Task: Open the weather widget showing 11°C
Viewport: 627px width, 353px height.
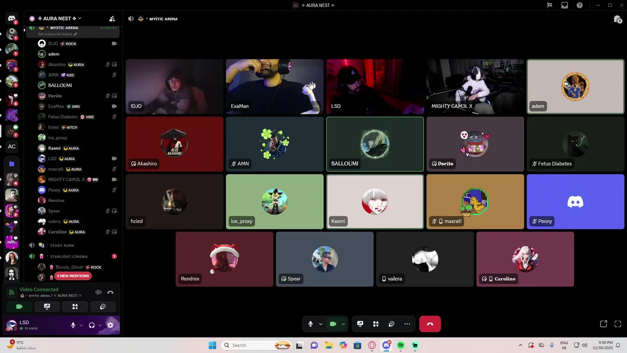Action: coord(22,345)
